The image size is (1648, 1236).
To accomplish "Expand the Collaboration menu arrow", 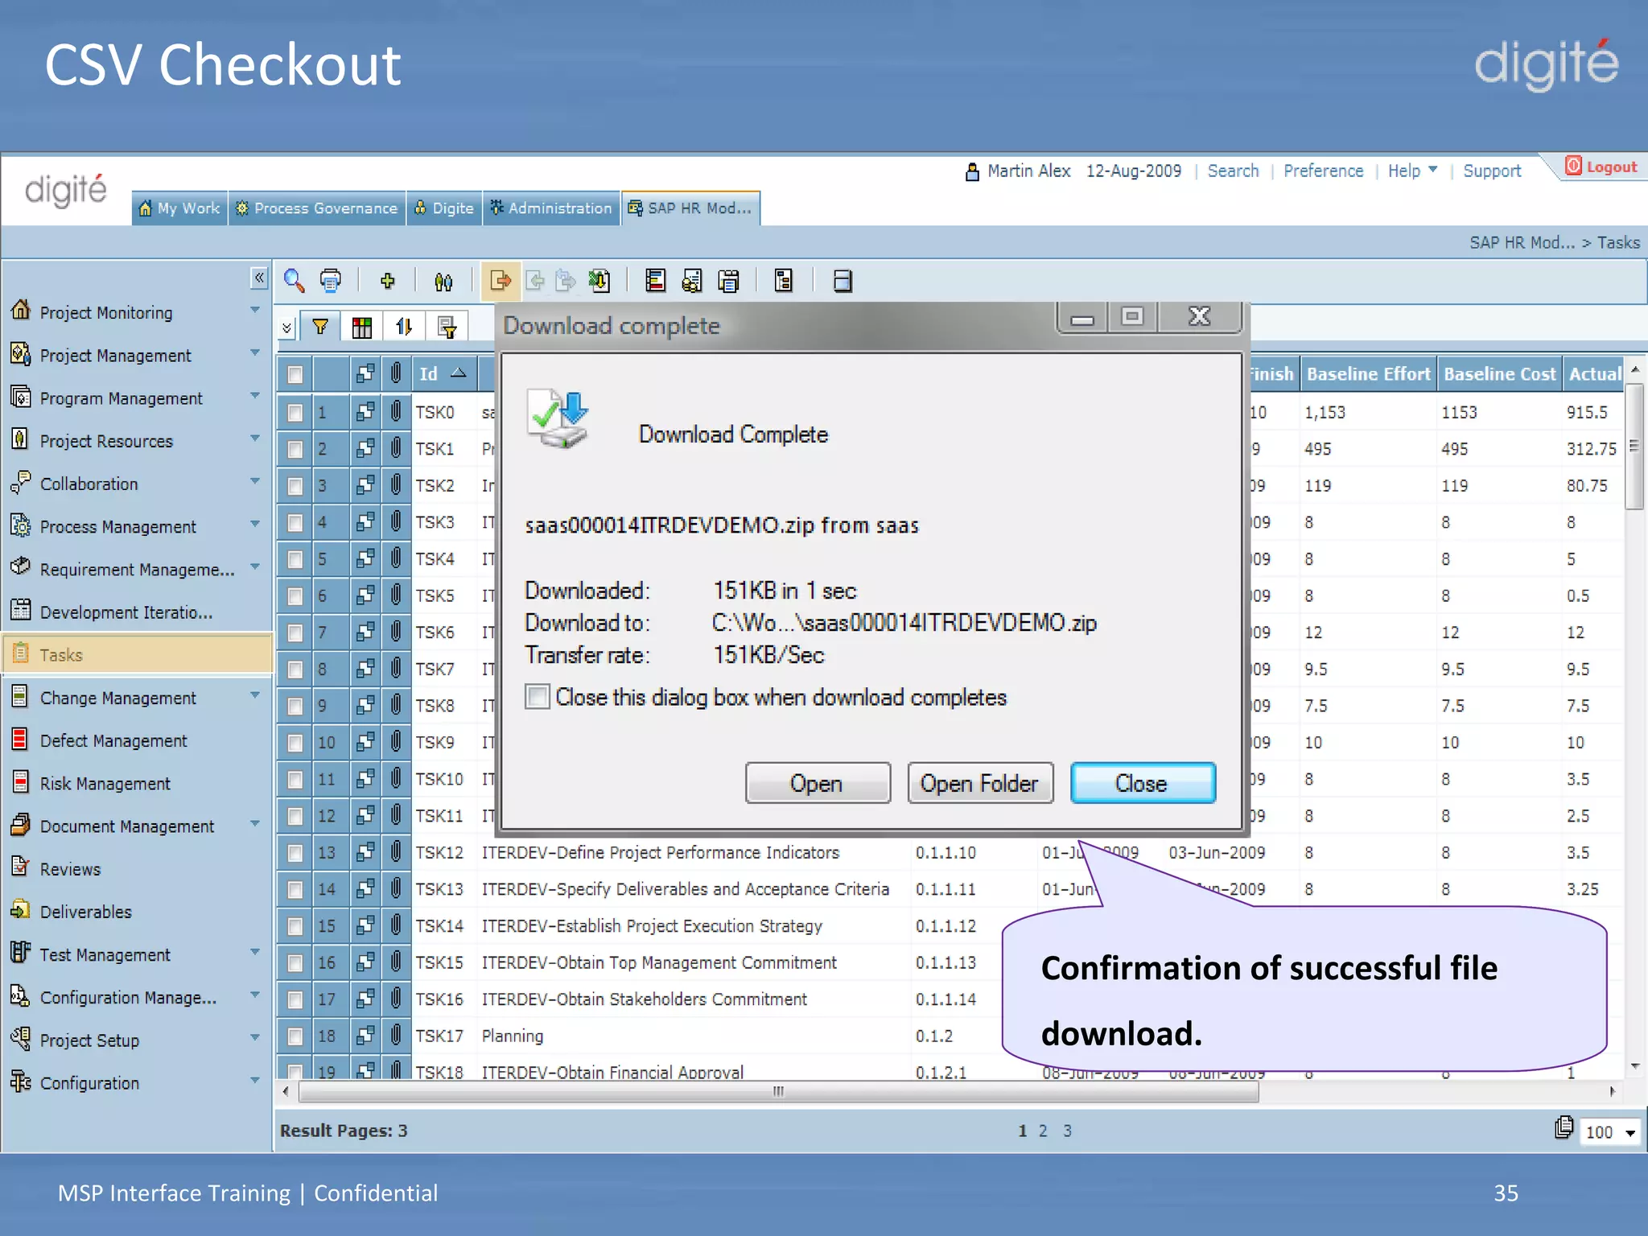I will 255,481.
